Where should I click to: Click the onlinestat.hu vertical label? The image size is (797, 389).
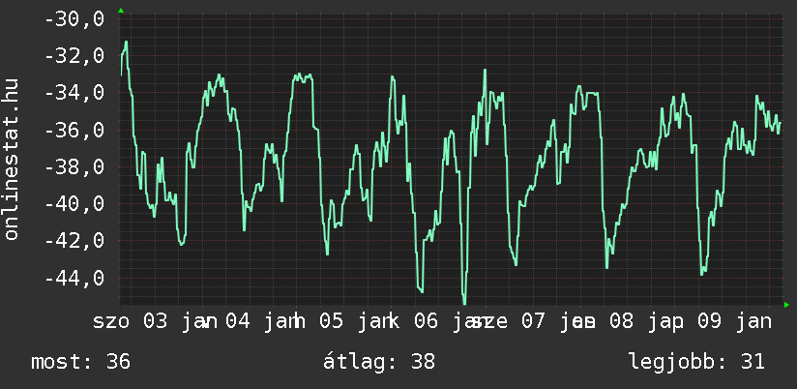(12, 160)
